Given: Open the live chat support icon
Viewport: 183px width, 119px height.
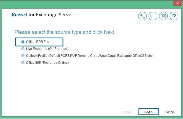Looking at the screenshot, I should tap(153, 16).
